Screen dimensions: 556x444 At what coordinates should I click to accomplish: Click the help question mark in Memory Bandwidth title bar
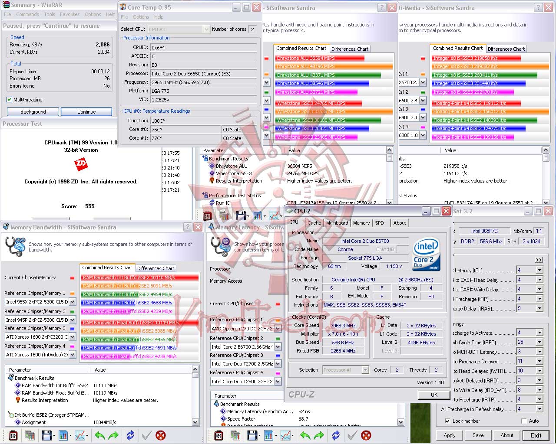click(x=188, y=227)
